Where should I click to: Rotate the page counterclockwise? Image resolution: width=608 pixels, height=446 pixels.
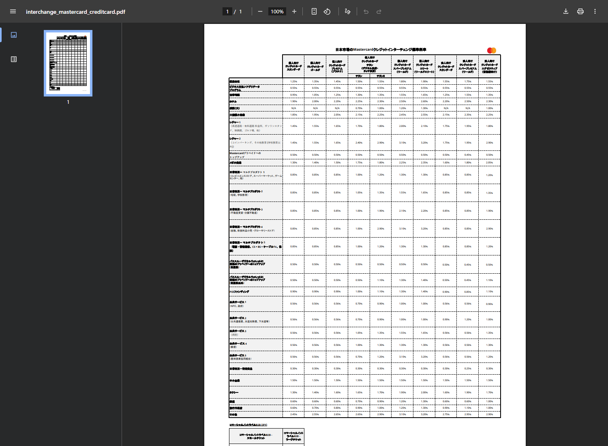[x=327, y=11]
